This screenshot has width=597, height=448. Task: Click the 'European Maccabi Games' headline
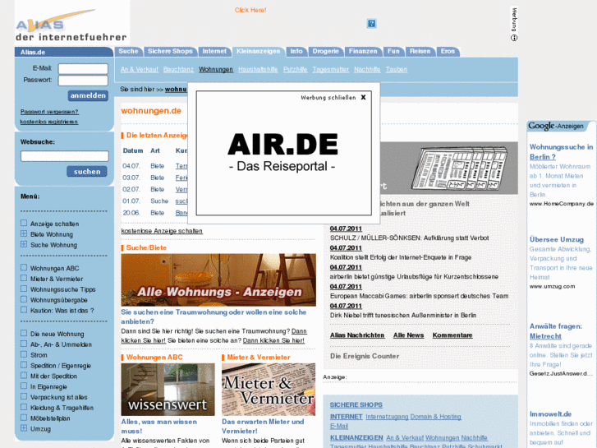coord(419,296)
